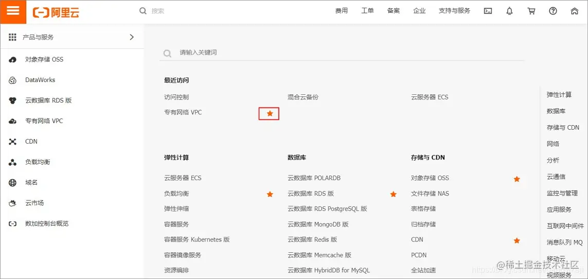This screenshot has height=279, width=588.
Task: Open the 支持与服务 top menu
Action: [x=454, y=11]
